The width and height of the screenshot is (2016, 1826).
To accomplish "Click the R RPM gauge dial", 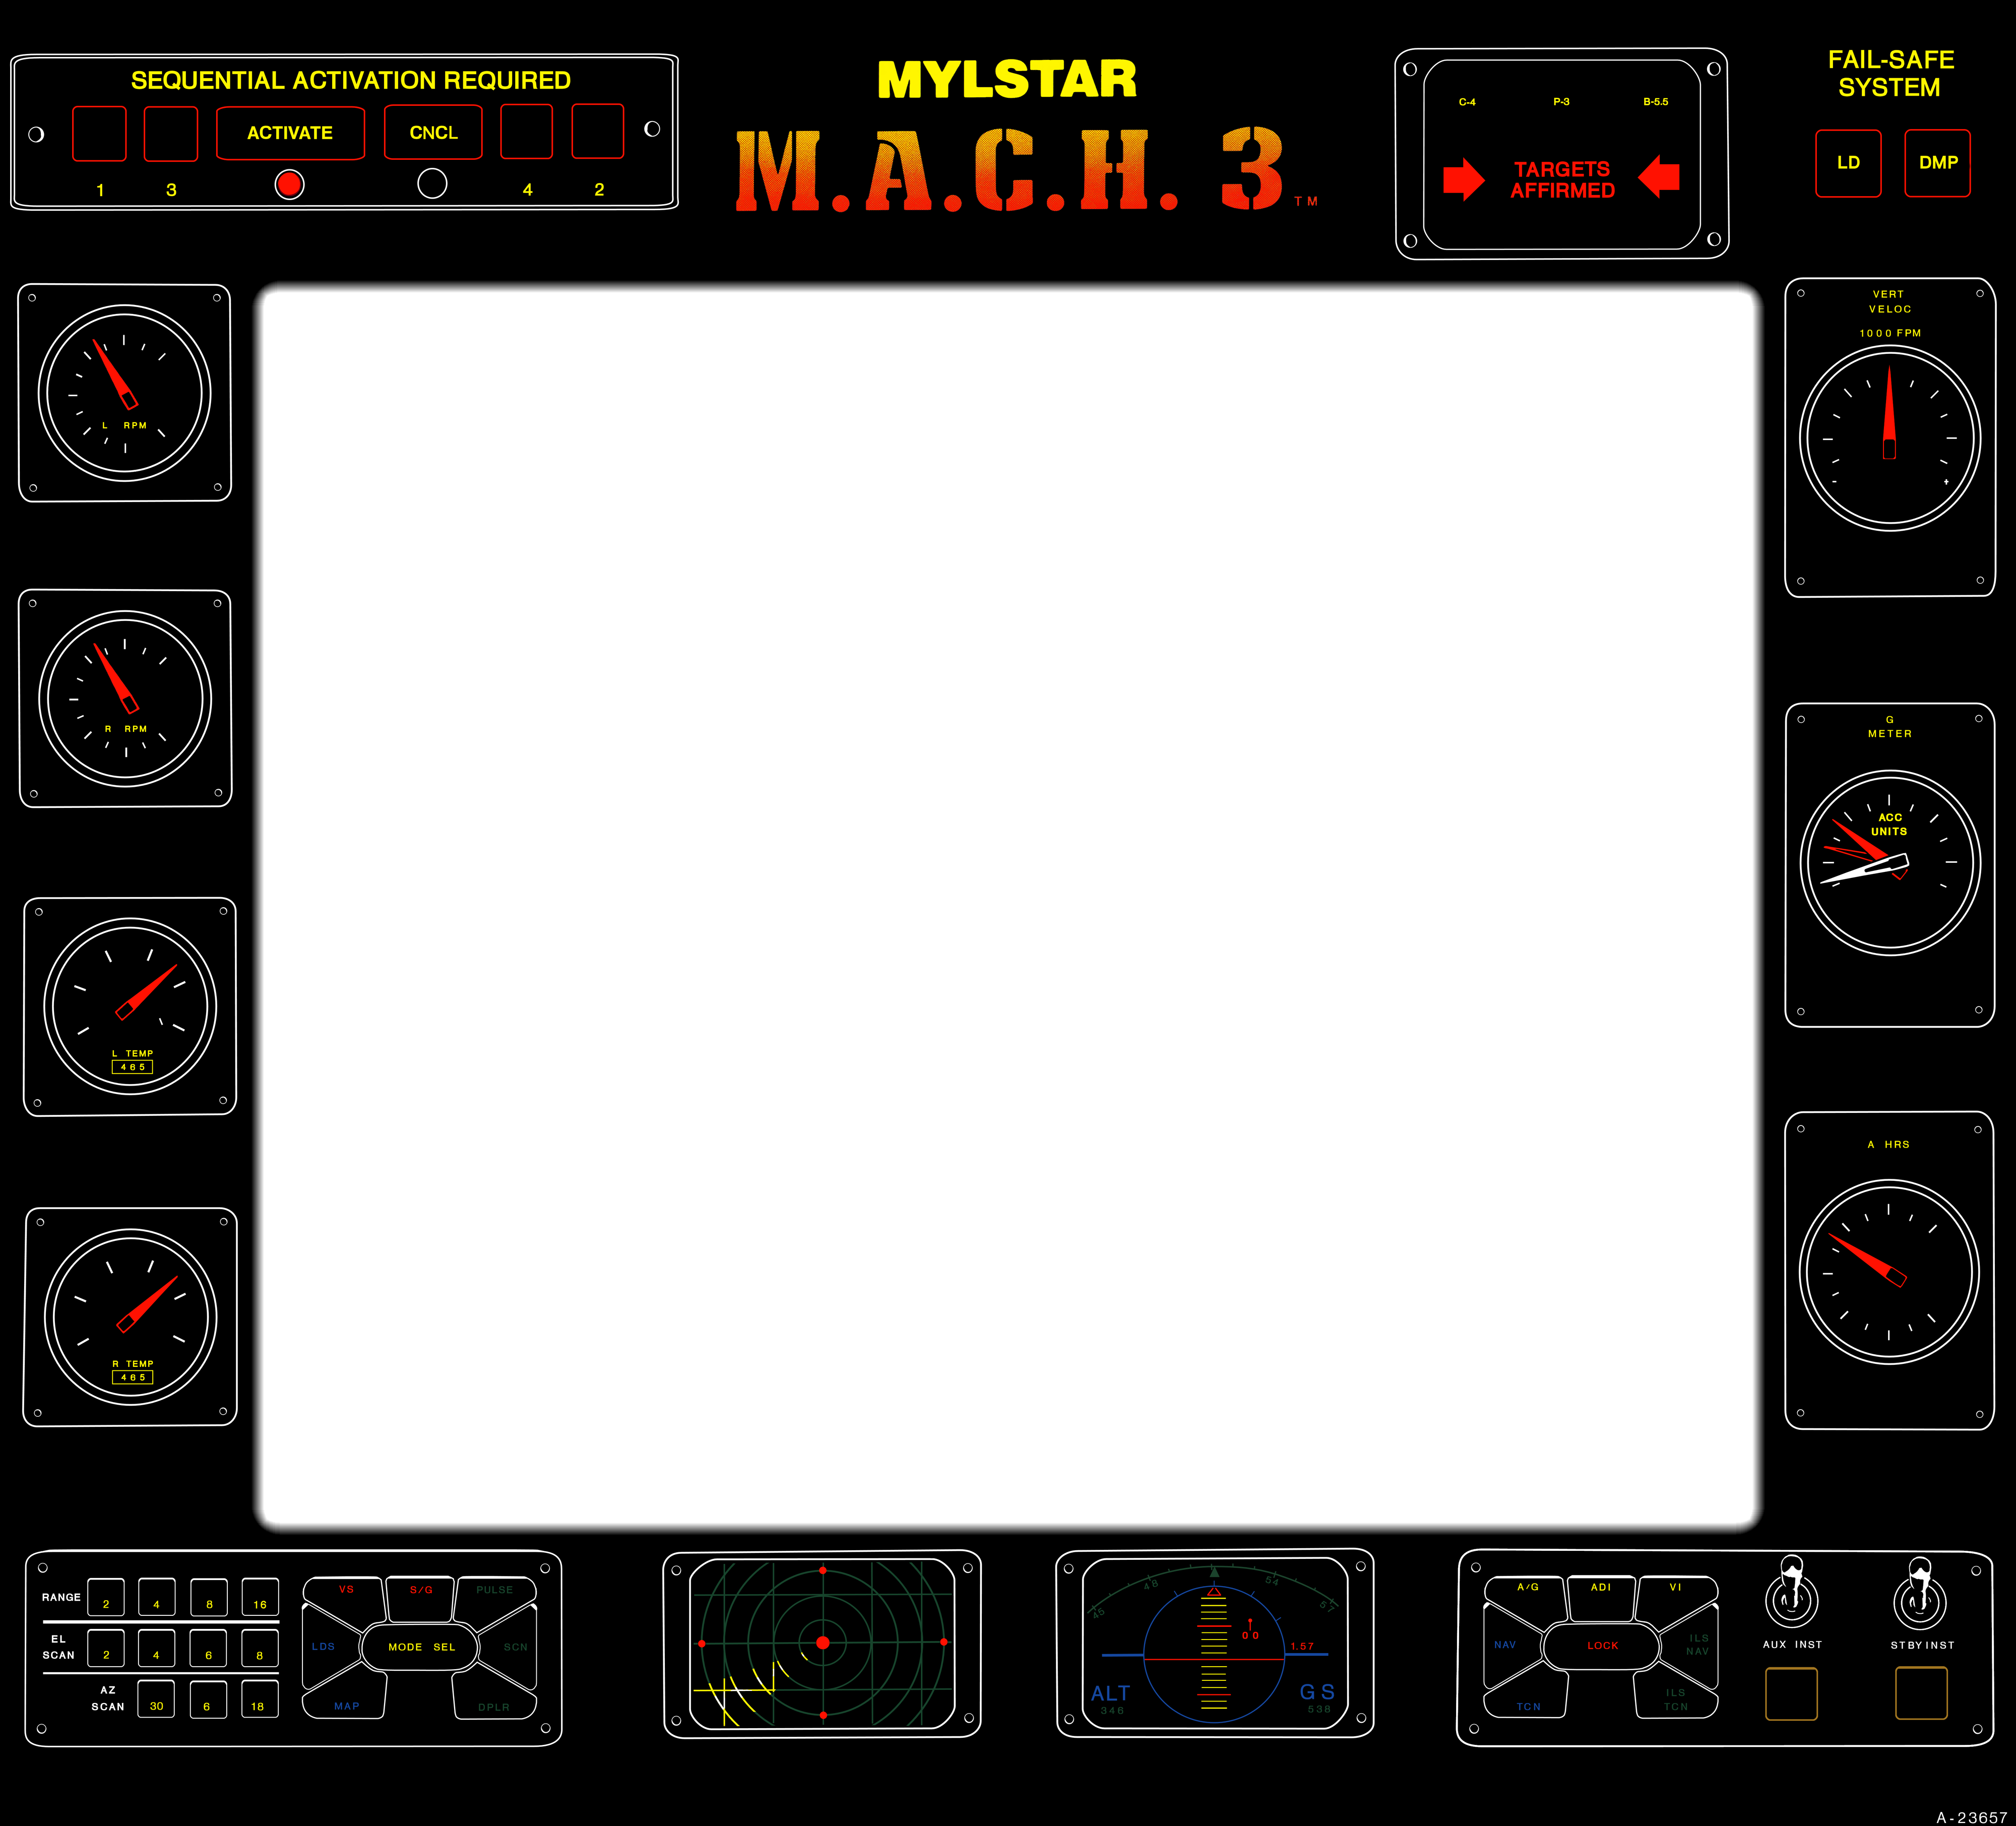I will click(125, 698).
